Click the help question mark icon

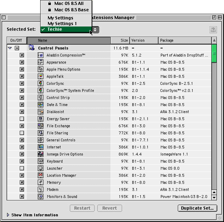tap(213, 30)
